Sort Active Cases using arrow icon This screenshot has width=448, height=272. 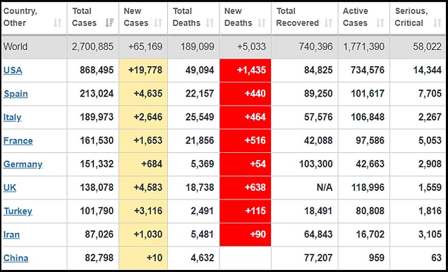(x=380, y=23)
